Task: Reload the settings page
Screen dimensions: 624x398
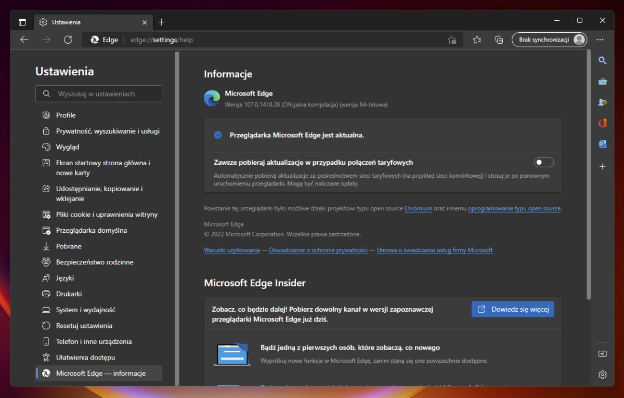Action: click(x=68, y=39)
